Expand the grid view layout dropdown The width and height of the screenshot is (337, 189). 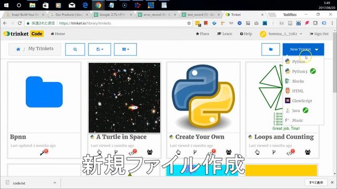125,49
